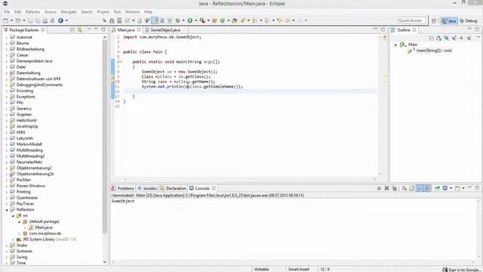Click the Open Perspective icon
The image size is (483, 272).
(x=434, y=20)
